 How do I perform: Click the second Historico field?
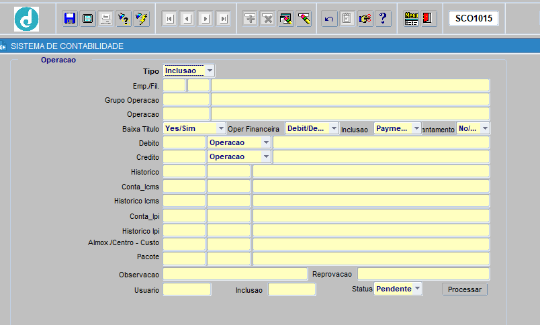pos(228,171)
